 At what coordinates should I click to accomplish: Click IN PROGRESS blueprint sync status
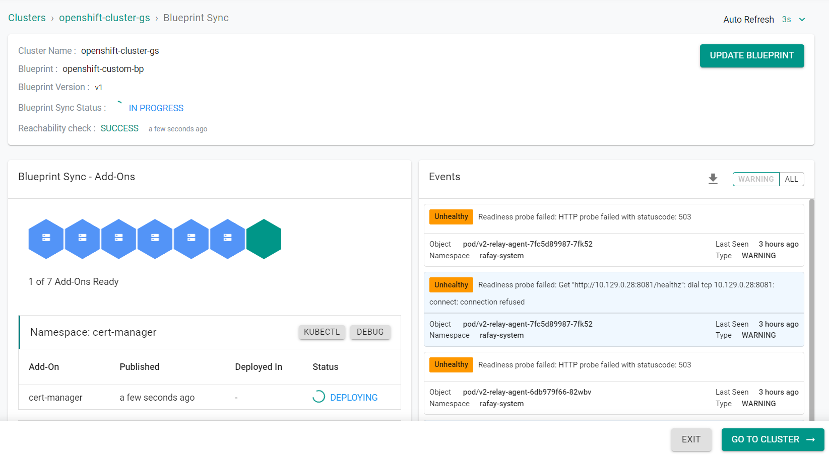(156, 108)
